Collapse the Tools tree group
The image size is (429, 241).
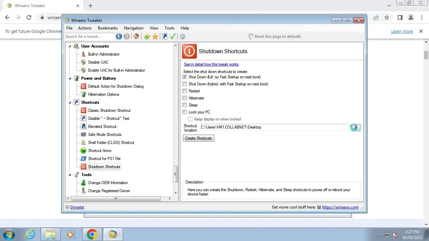click(x=70, y=175)
